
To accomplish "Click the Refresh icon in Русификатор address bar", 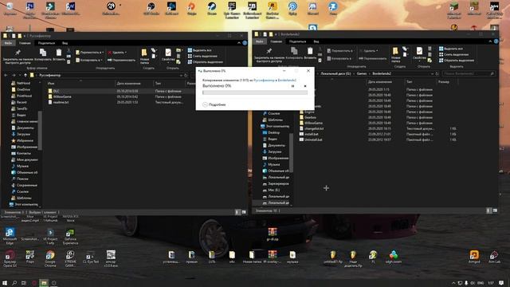I will click(186, 75).
